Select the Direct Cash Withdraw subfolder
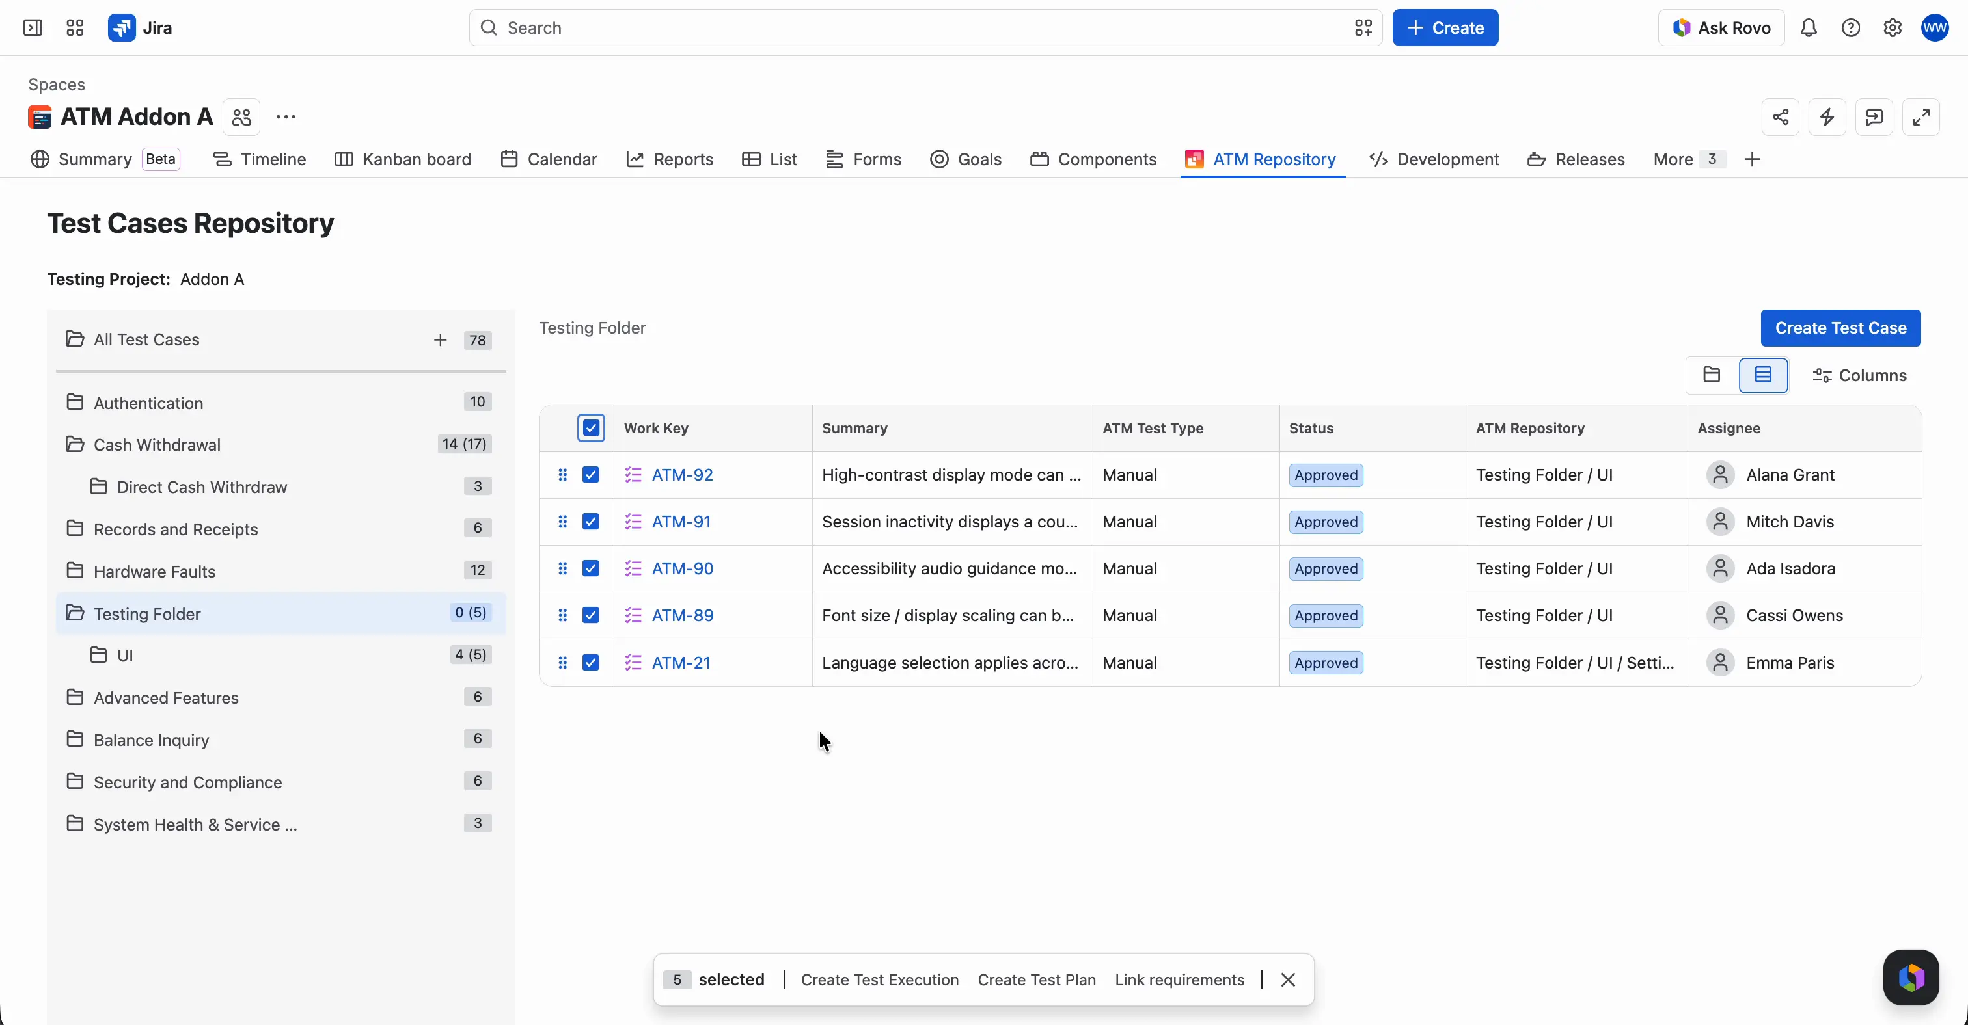Screen dimensions: 1968x1025 click(x=280, y=487)
